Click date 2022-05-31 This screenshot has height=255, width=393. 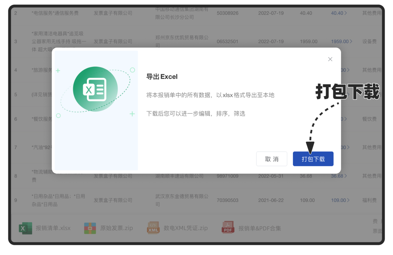click(271, 176)
